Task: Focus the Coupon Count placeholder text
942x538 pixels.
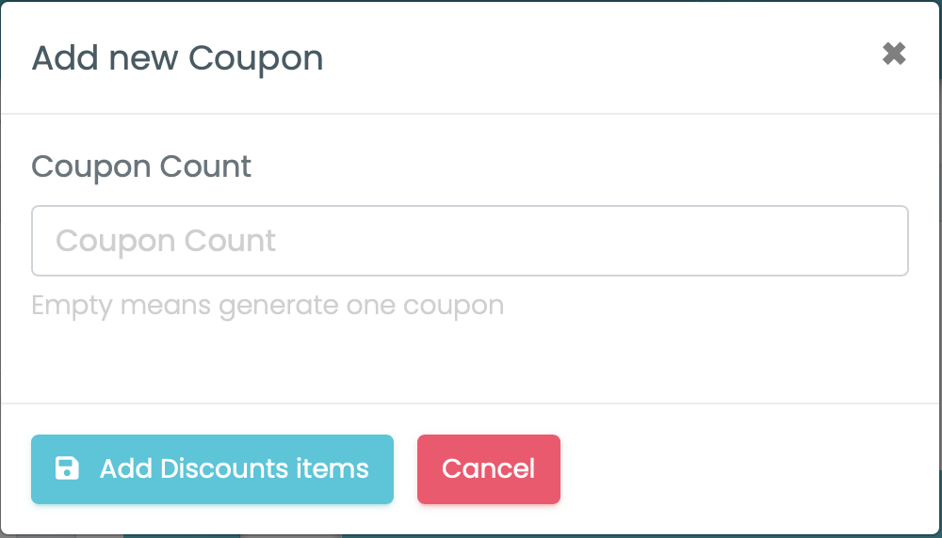Action: coord(166,241)
